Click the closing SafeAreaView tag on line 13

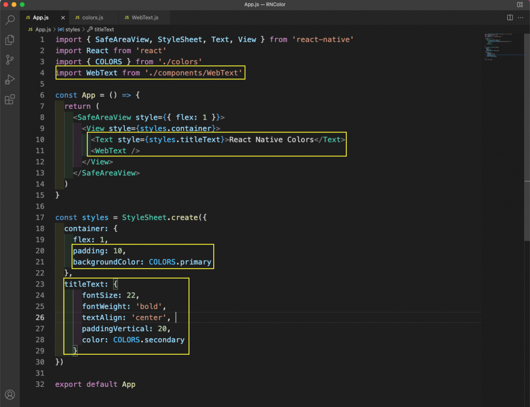[x=107, y=173]
